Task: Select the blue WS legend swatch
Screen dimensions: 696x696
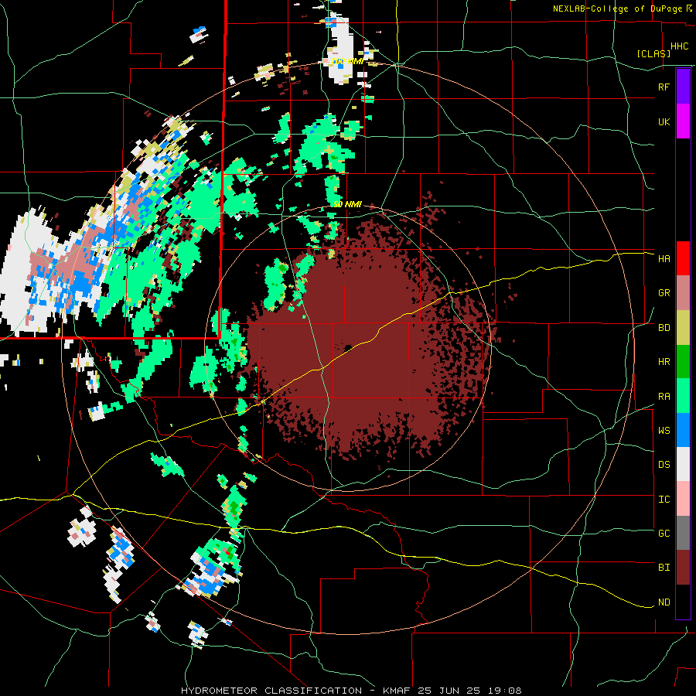Action: 683,430
